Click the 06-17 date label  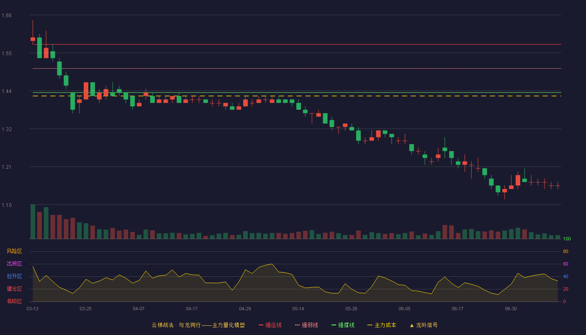457,309
